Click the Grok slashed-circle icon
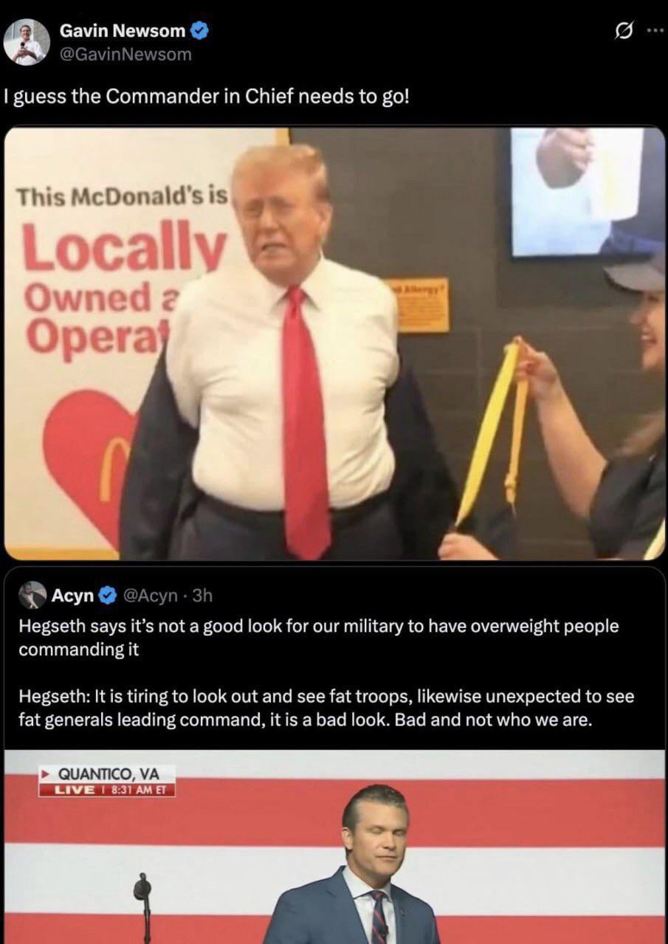 (623, 32)
